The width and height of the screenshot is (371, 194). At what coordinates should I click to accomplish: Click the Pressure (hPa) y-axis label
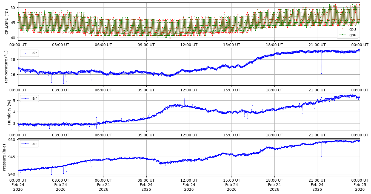pyautogui.click(x=5, y=157)
